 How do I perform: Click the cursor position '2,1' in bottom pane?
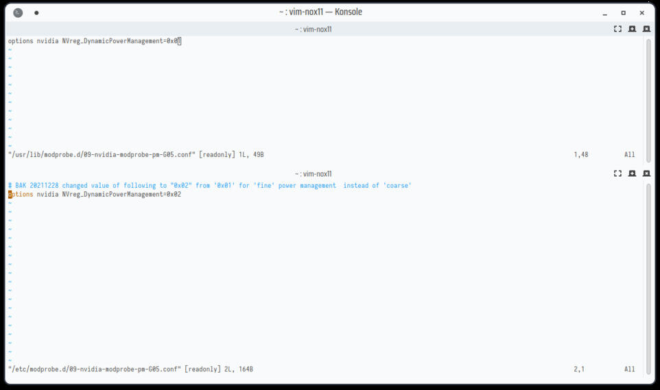(579, 369)
